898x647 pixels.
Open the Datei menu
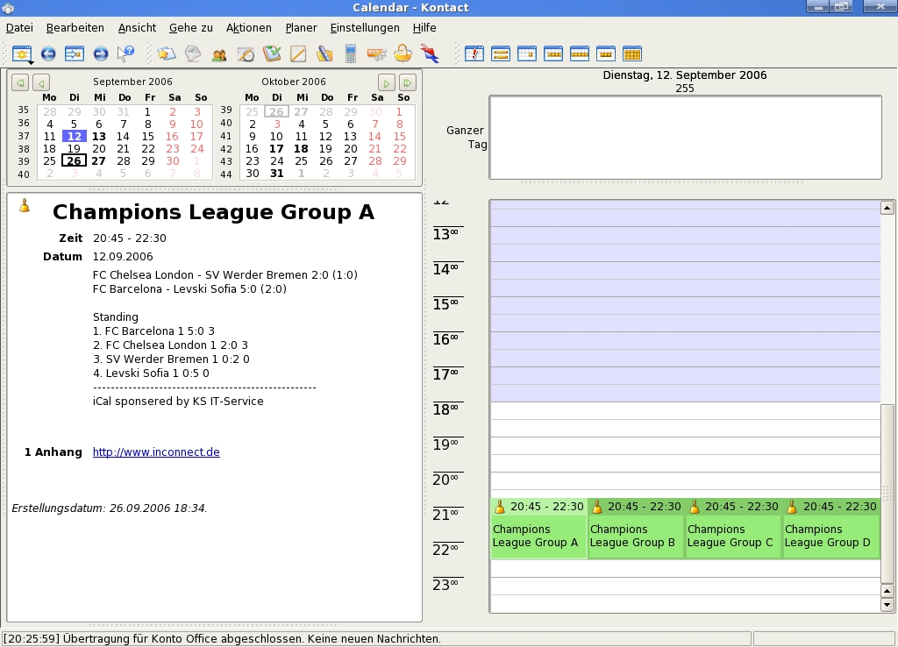[x=19, y=27]
